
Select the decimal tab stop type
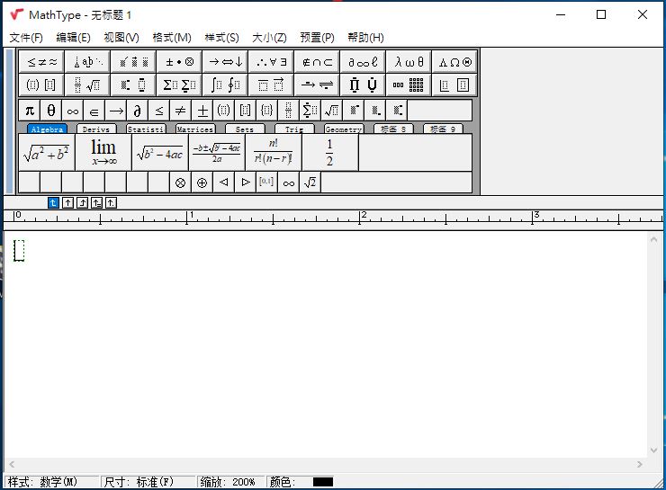click(111, 202)
